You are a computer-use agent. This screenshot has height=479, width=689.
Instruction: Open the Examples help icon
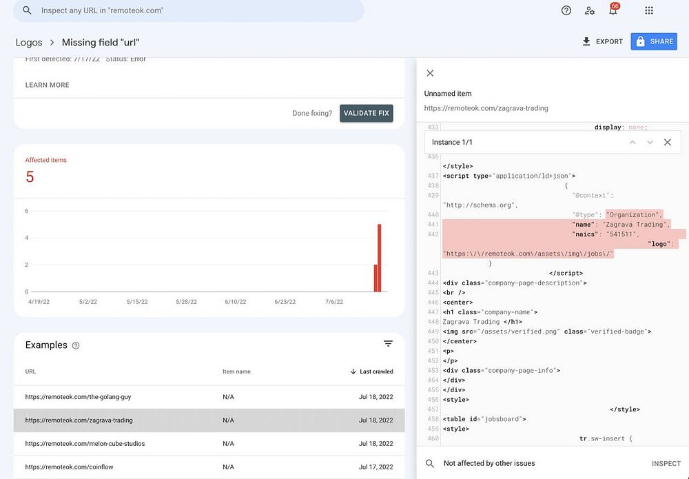coord(76,345)
